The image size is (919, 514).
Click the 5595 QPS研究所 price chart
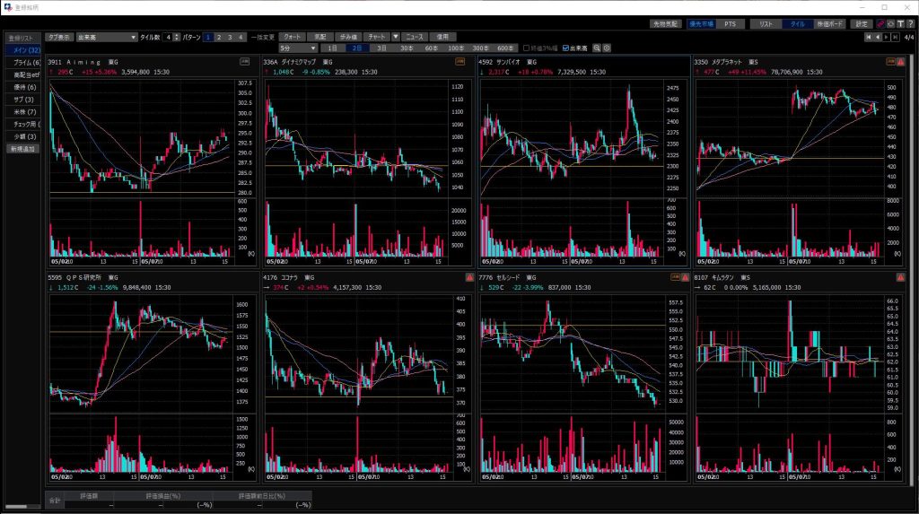141,353
